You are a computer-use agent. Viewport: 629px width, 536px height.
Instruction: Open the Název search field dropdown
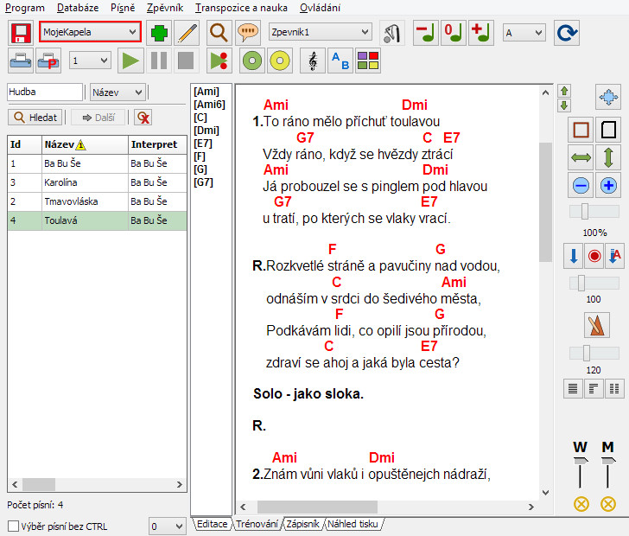pos(118,93)
